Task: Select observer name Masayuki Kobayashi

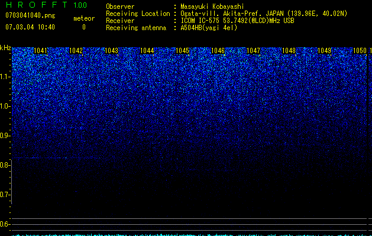Action: pos(212,6)
